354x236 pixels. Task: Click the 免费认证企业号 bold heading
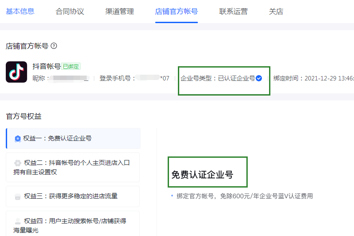(202, 175)
